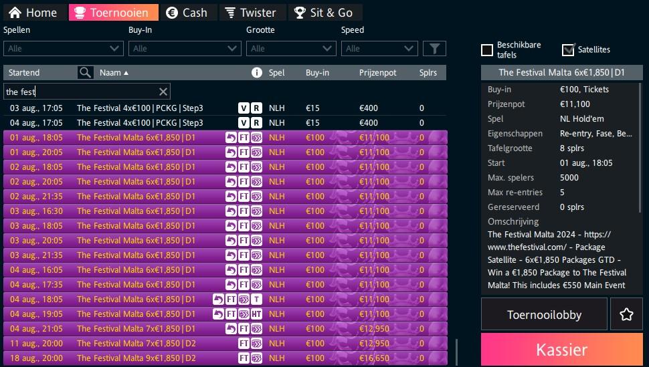The width and height of the screenshot is (649, 367).
Task: Expand the Speed filter dropdown
Action: pos(379,48)
